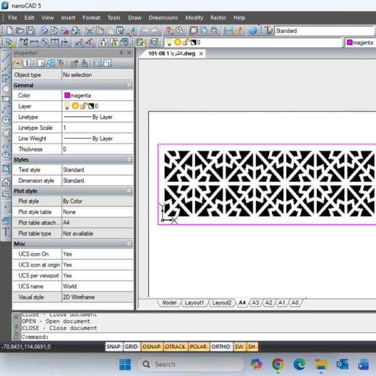Click the Cut scissors icon

click(x=90, y=30)
